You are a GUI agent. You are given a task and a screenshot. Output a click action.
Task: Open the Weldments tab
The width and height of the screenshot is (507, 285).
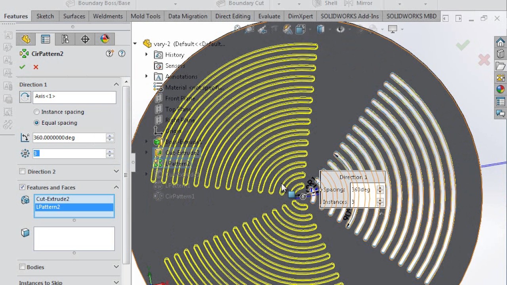(108, 16)
